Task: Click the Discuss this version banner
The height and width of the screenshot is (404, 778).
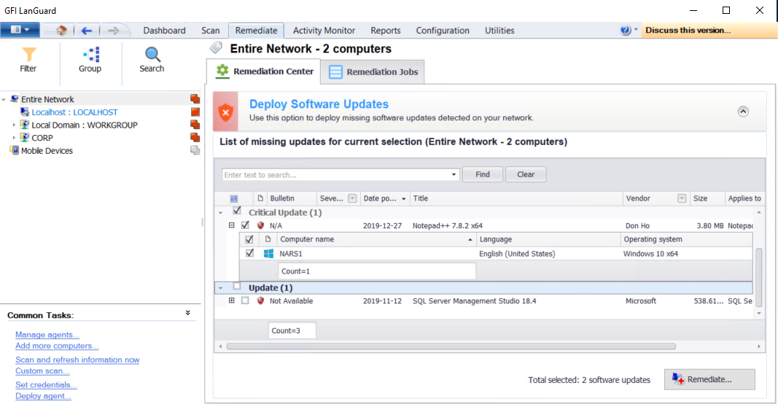Action: pyautogui.click(x=708, y=31)
